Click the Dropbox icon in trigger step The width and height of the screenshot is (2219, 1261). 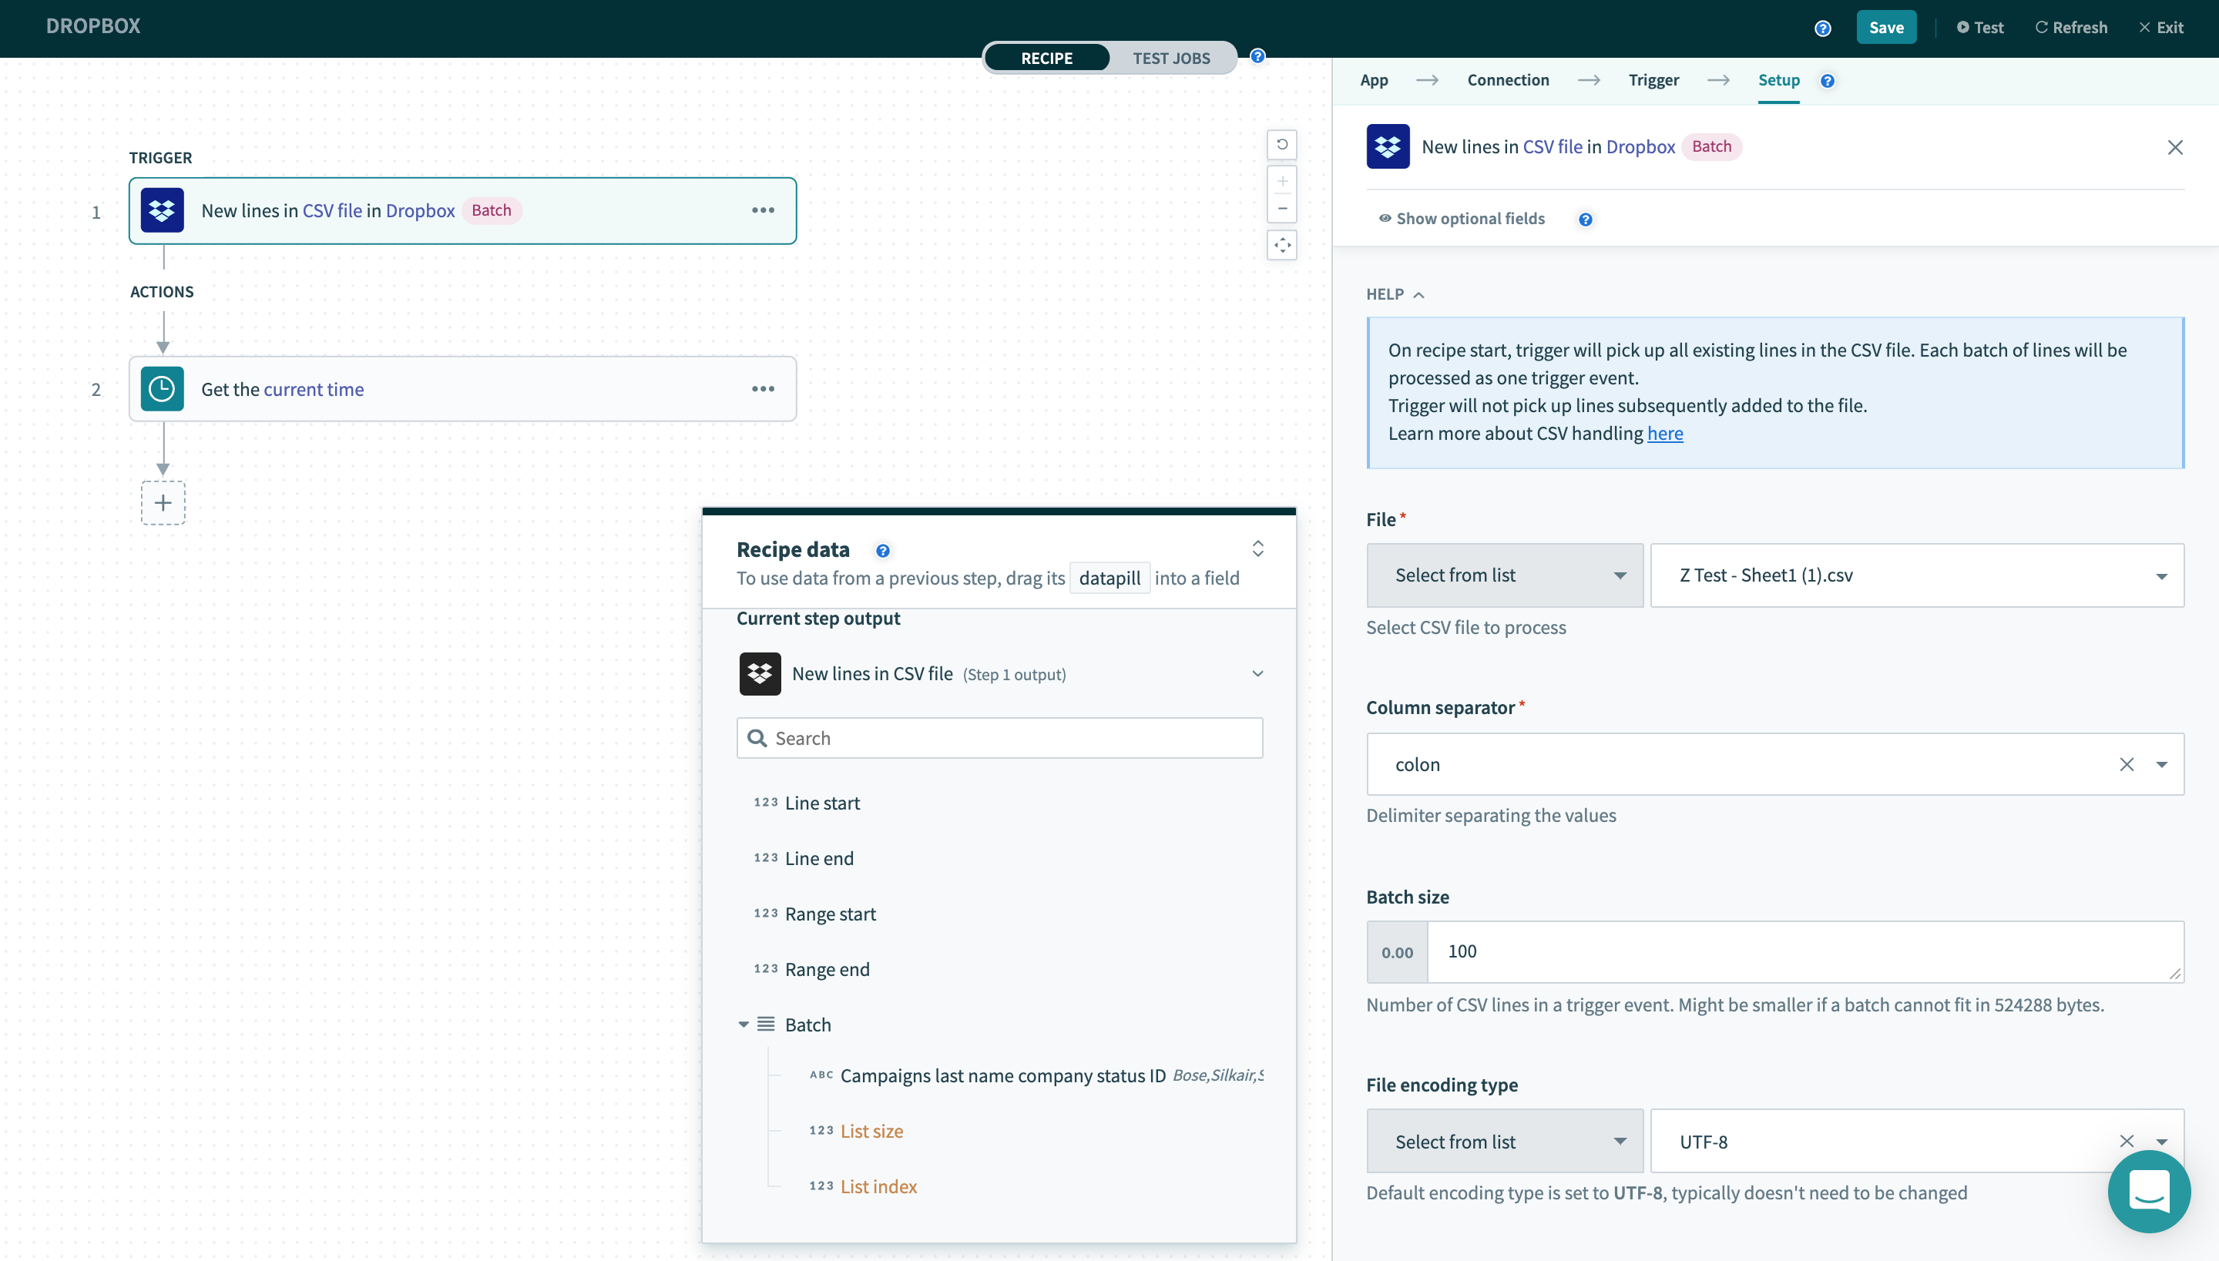coord(162,210)
